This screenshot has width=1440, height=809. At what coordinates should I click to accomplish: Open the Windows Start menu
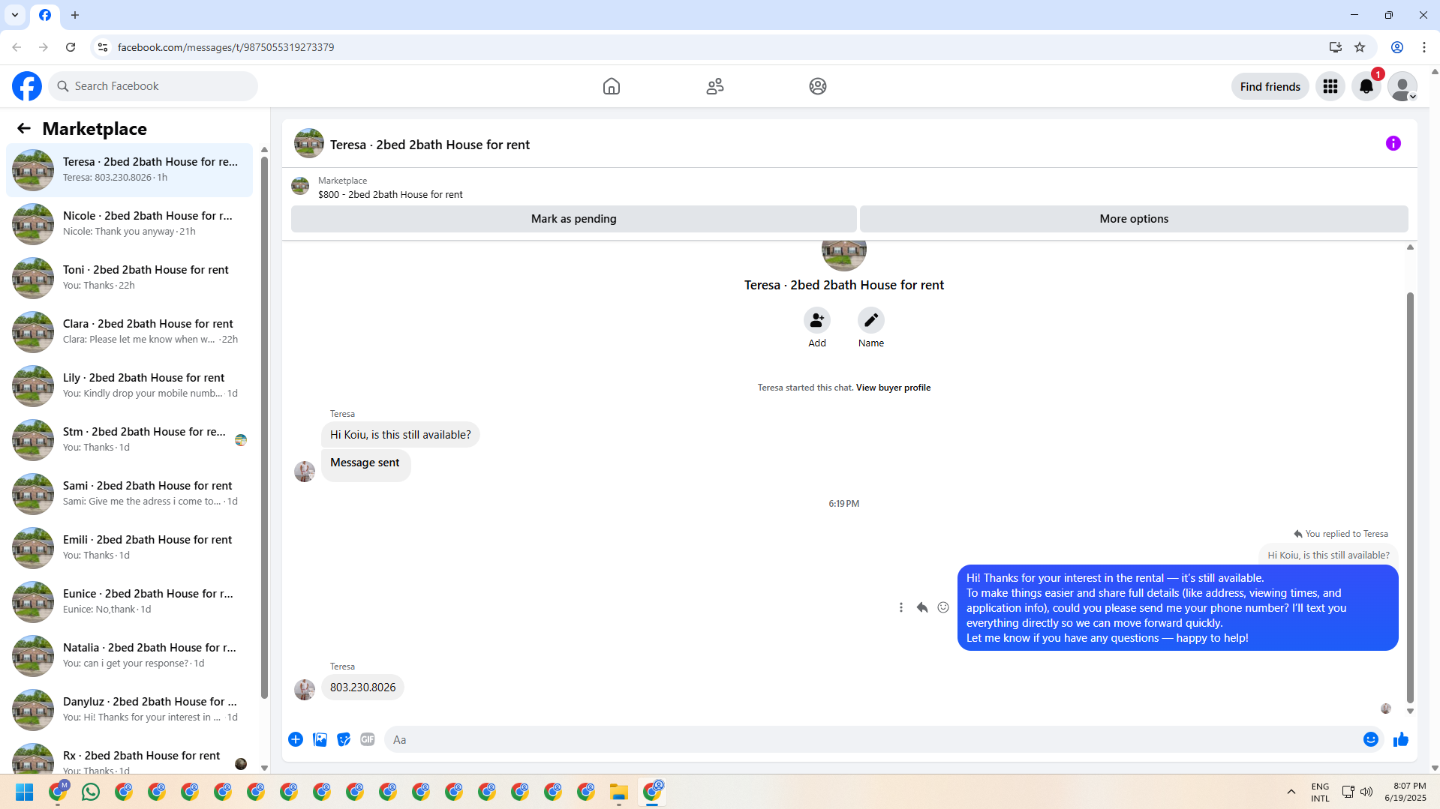[x=25, y=792]
